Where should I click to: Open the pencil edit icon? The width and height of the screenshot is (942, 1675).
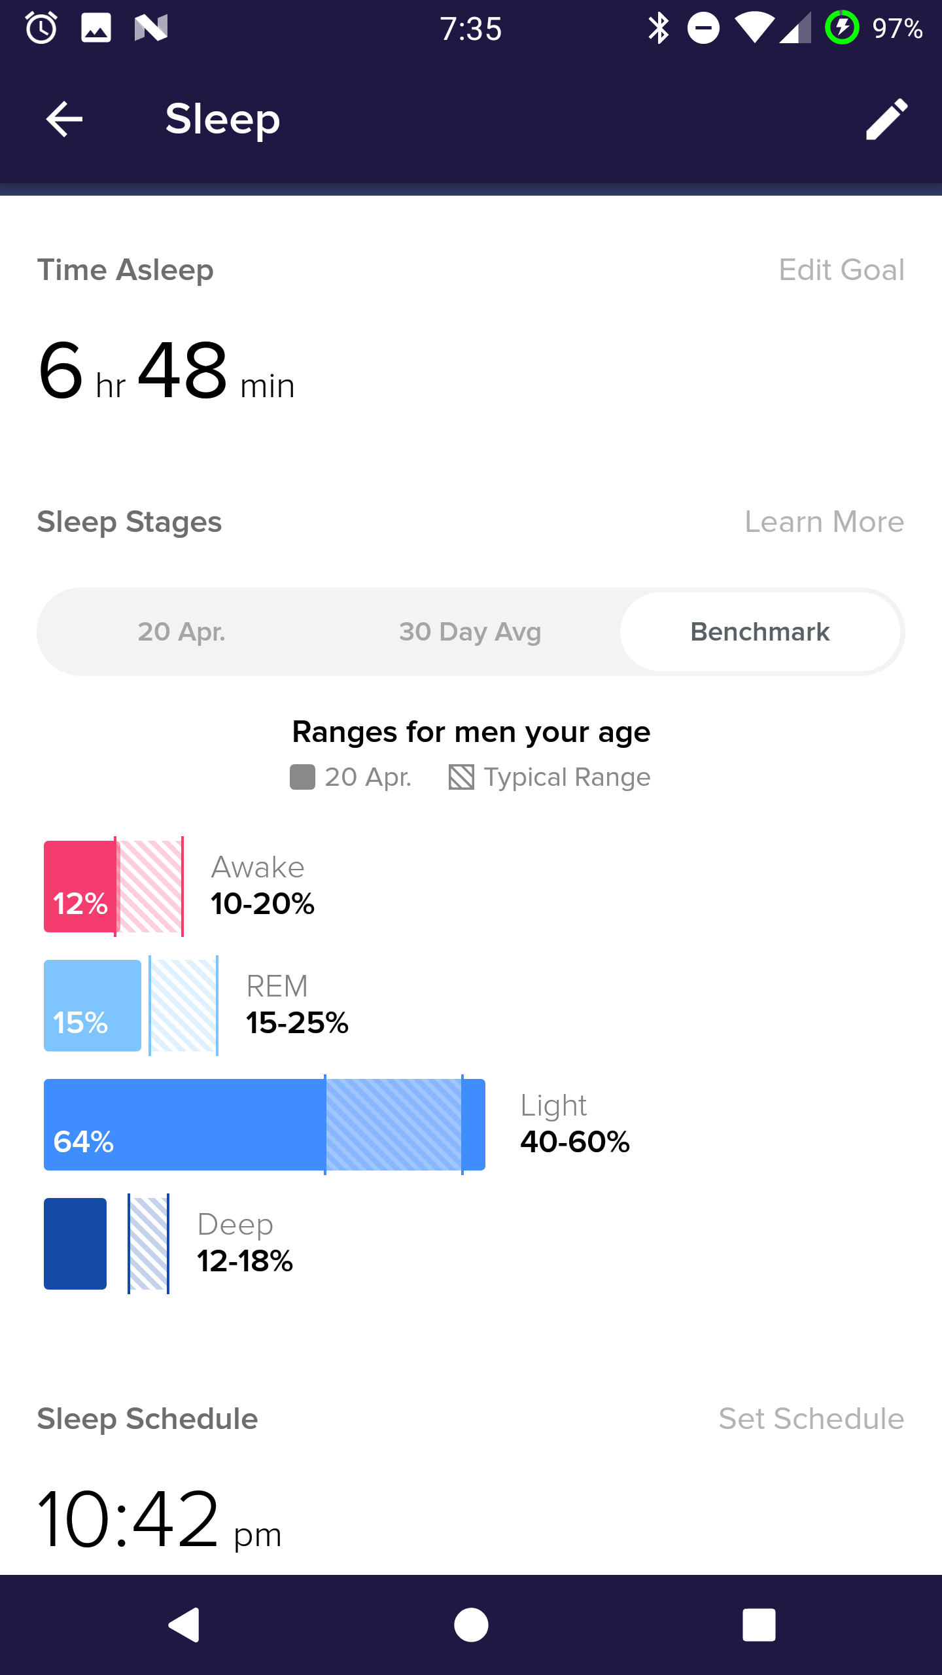(886, 119)
